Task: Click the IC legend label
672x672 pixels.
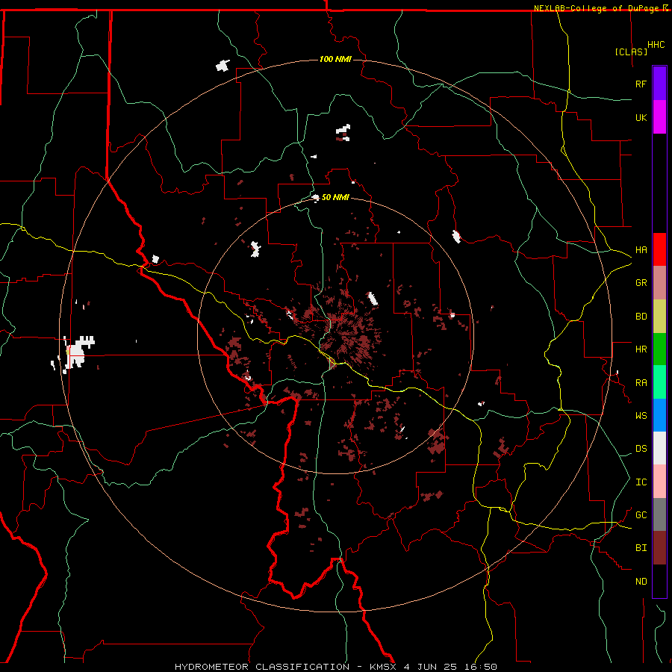Action: tap(641, 482)
